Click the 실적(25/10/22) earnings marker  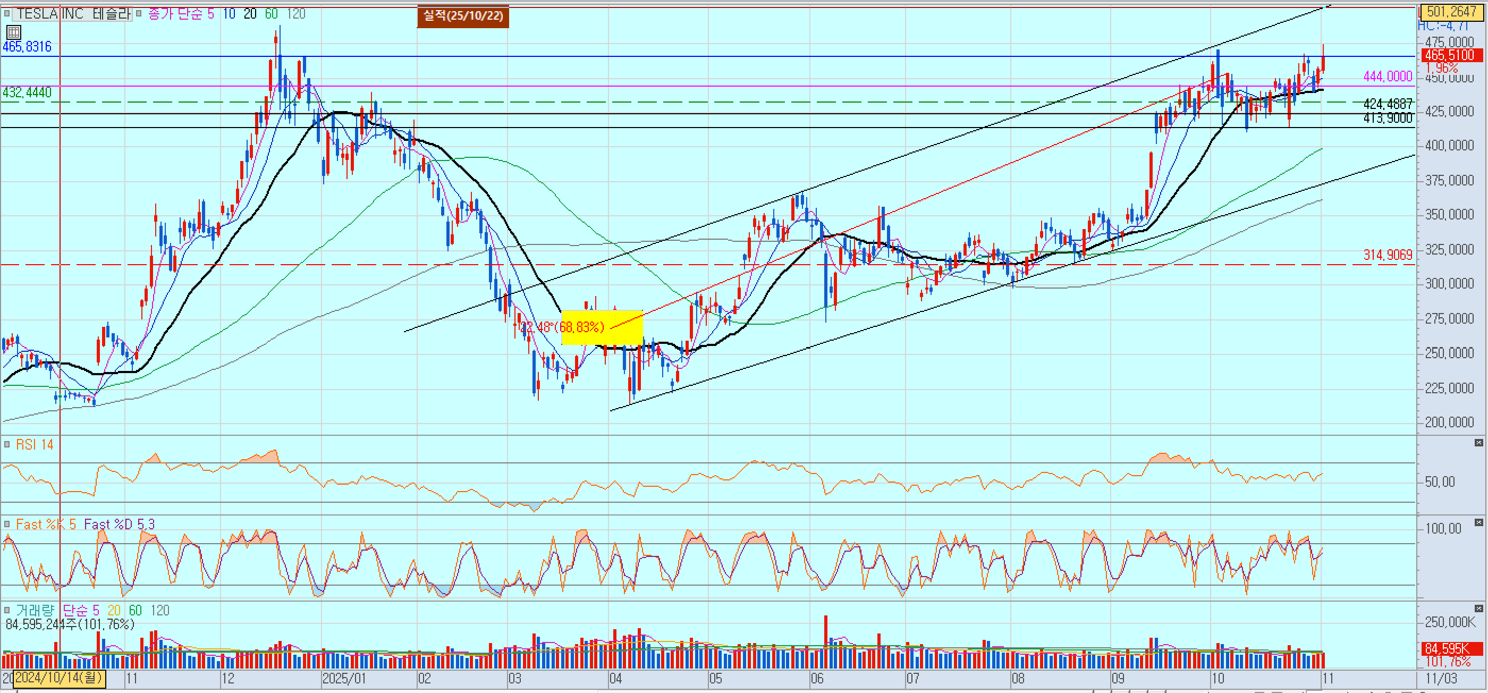[x=463, y=15]
